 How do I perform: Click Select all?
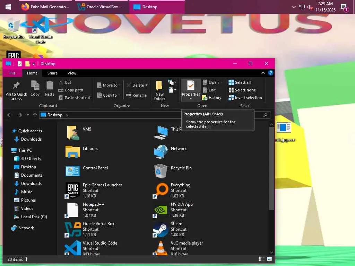[240, 82]
